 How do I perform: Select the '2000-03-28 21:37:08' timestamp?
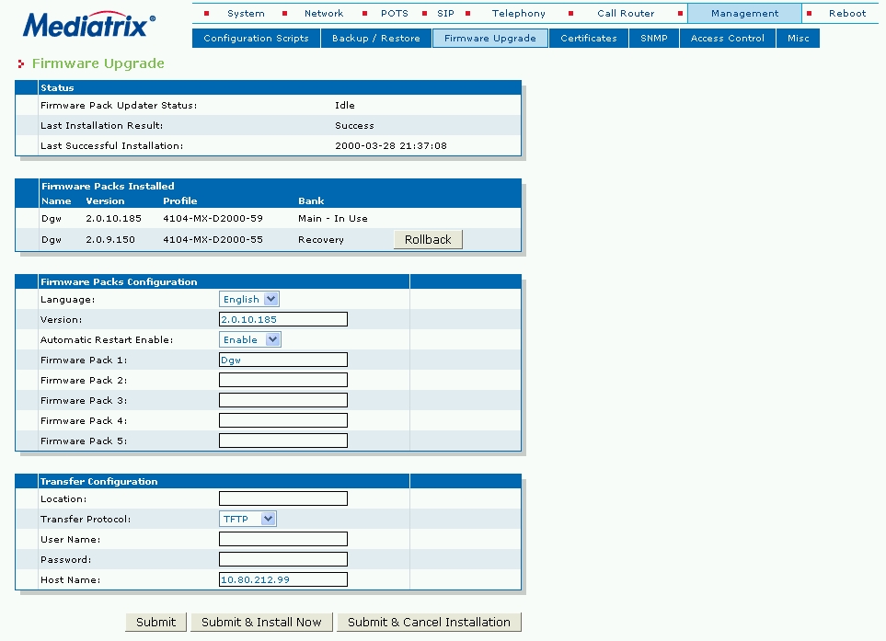391,145
